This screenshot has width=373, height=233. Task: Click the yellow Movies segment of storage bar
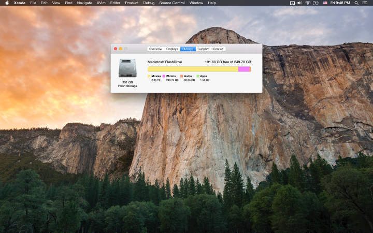193,69
